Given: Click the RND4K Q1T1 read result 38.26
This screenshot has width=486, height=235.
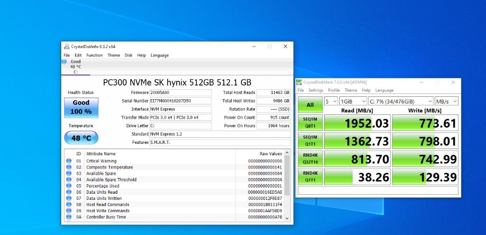Looking at the screenshot, I should pos(357,177).
